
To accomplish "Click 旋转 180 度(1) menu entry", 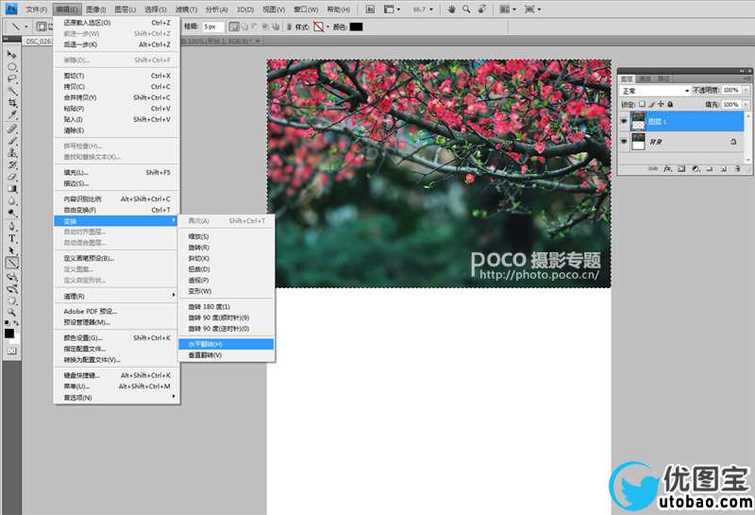I will pyautogui.click(x=226, y=306).
